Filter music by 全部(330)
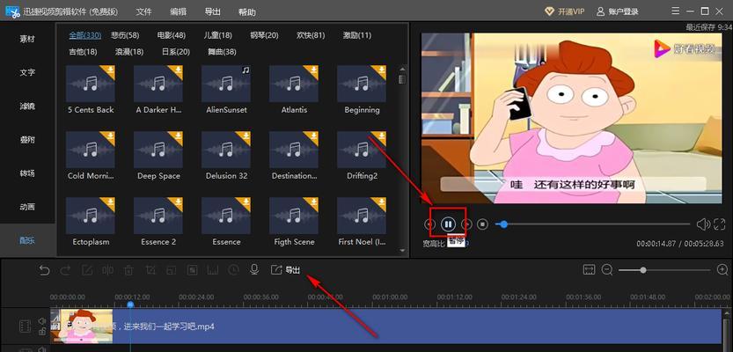The image size is (733, 352). pos(85,35)
